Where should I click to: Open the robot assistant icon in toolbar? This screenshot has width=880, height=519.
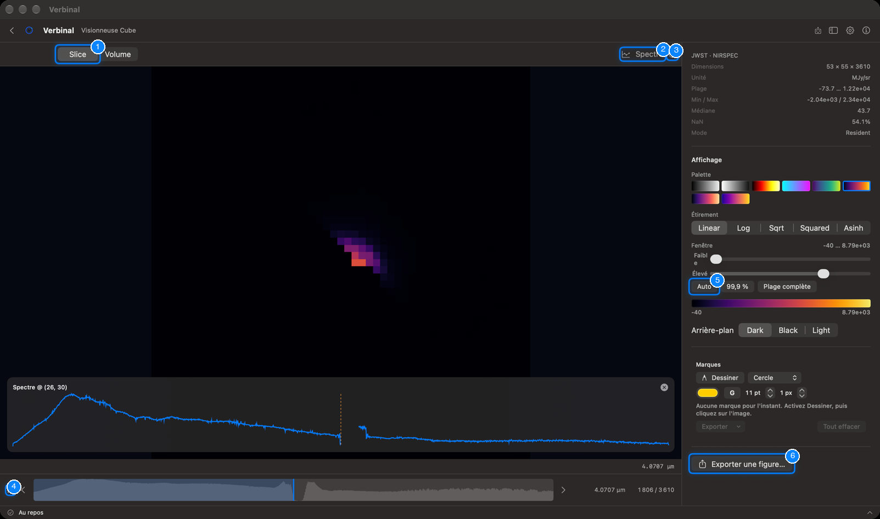[818, 31]
